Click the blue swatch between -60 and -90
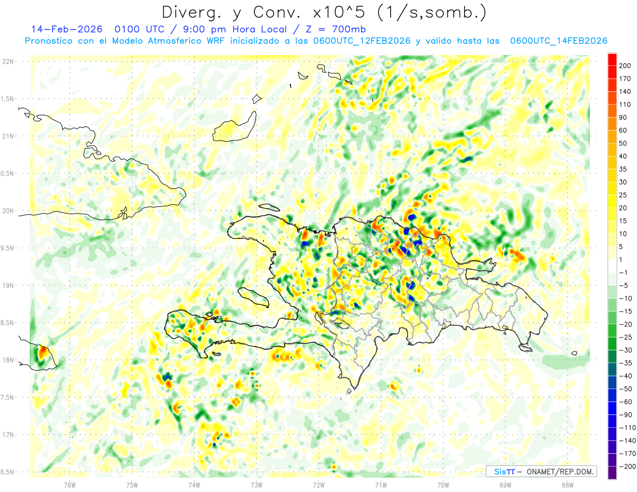637x492 pixels. 612,409
